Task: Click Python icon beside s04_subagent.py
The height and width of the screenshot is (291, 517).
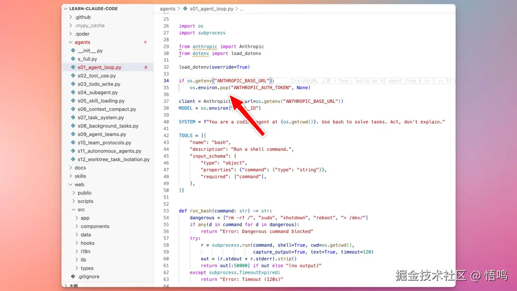Action: click(x=73, y=92)
